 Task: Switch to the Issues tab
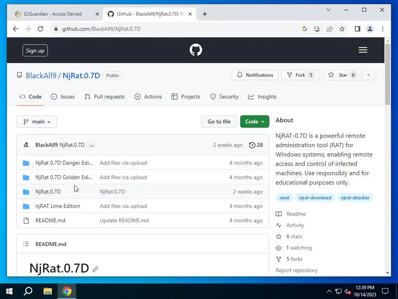click(63, 97)
